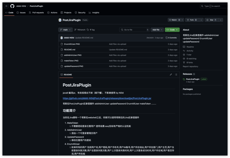230x158 pixels.
Task: Open the Security tab
Action: click(80, 13)
